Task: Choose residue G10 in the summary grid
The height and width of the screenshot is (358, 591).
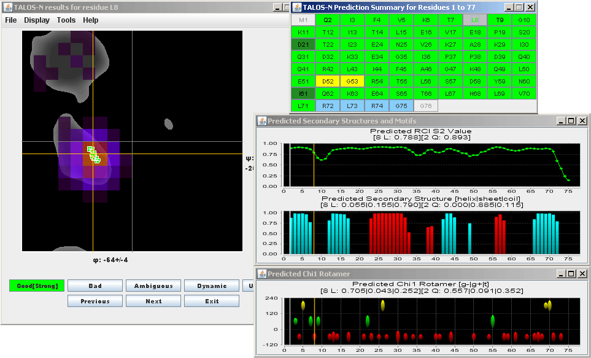Action: pyautogui.click(x=524, y=20)
